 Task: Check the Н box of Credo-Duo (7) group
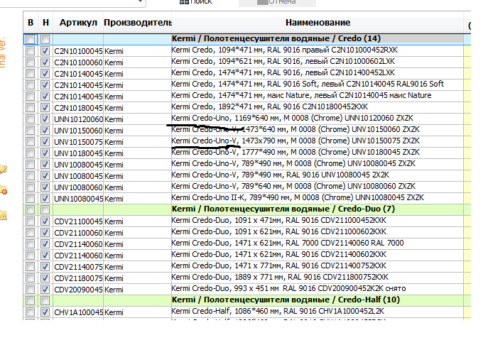45,209
